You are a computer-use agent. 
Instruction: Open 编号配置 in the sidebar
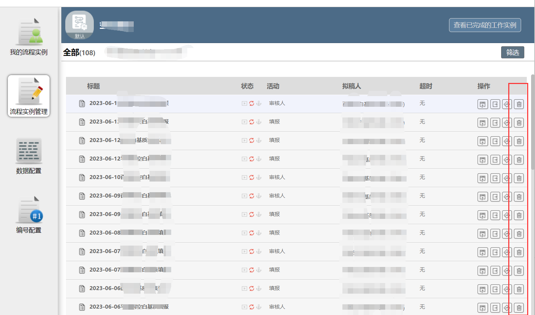[x=29, y=215]
